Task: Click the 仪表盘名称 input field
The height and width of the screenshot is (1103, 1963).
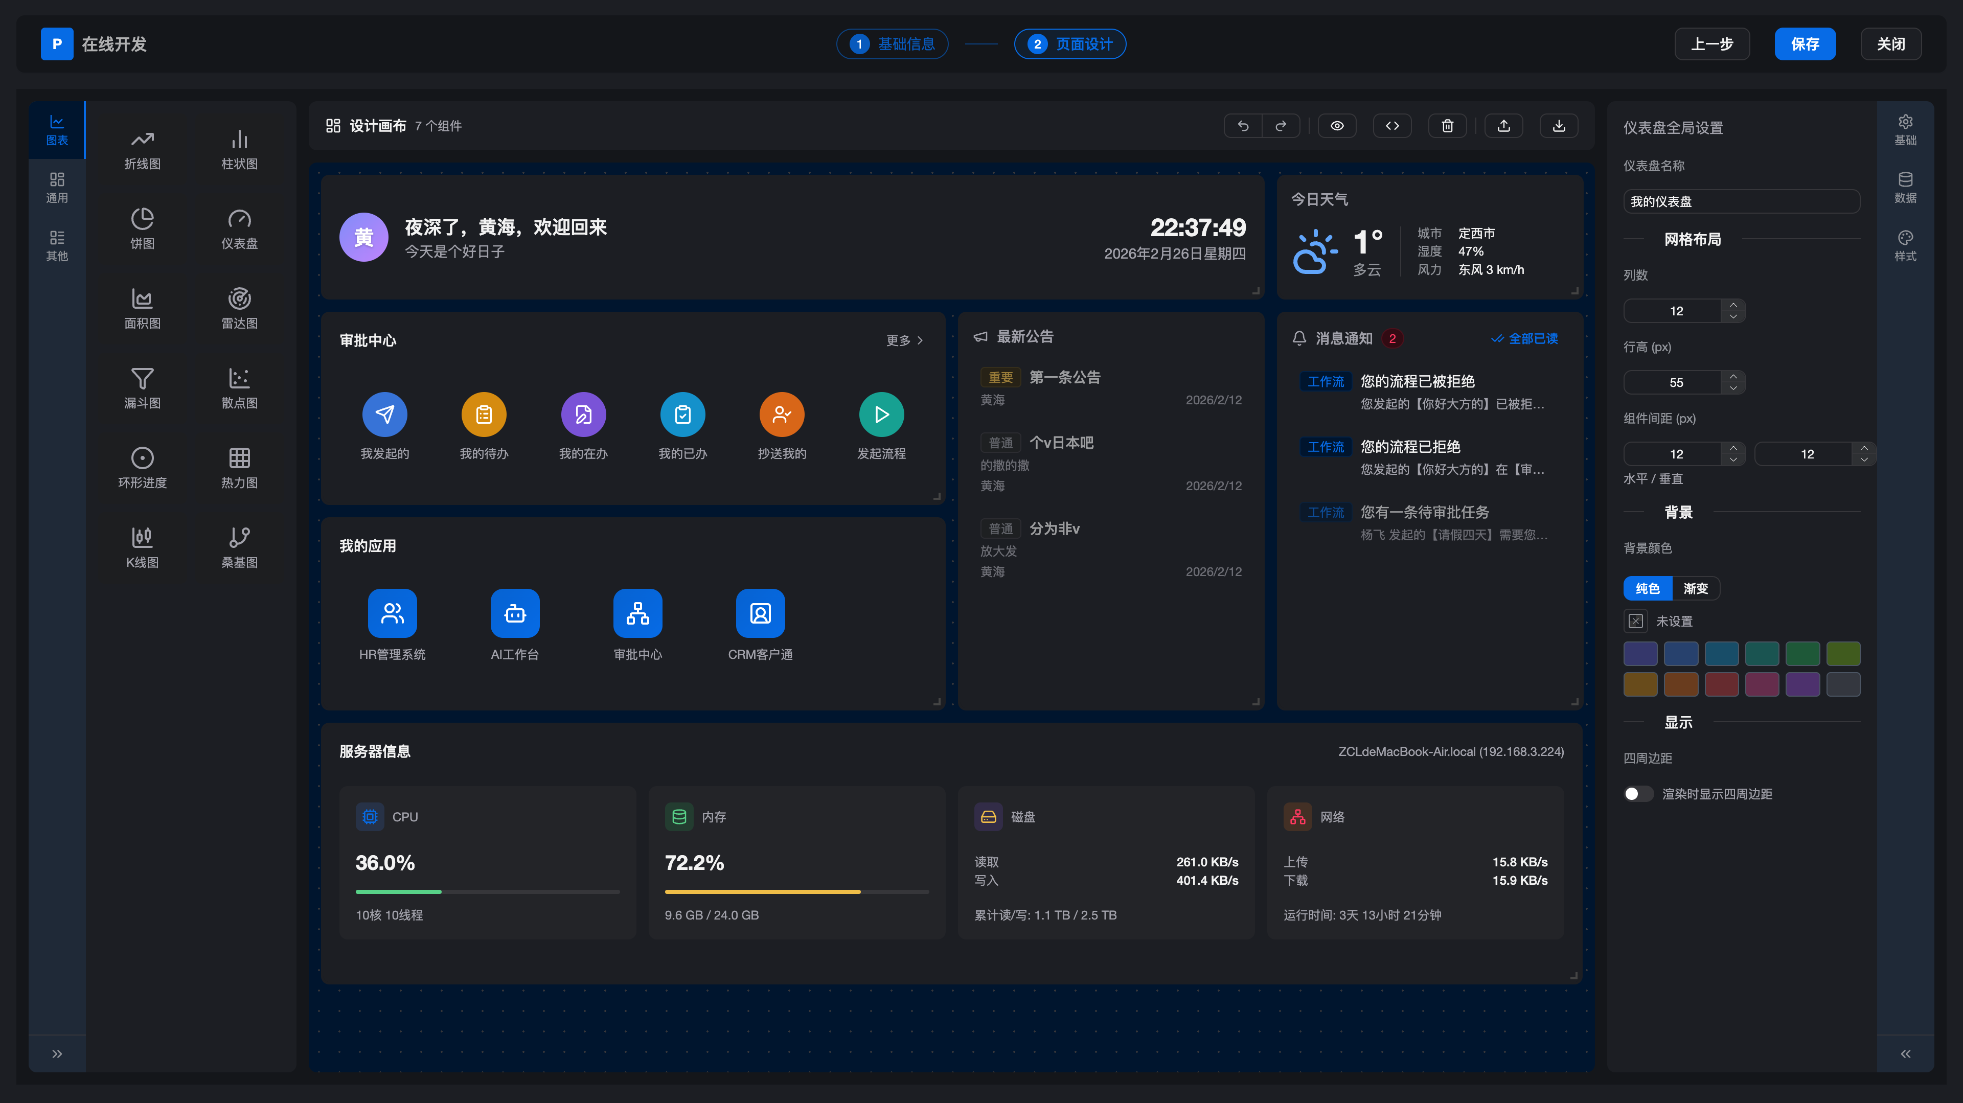Action: (1741, 202)
